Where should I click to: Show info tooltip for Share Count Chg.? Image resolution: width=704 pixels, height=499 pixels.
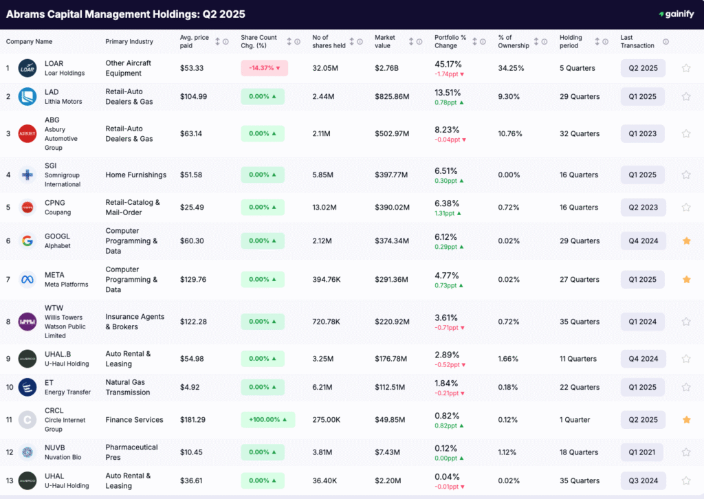click(x=297, y=42)
